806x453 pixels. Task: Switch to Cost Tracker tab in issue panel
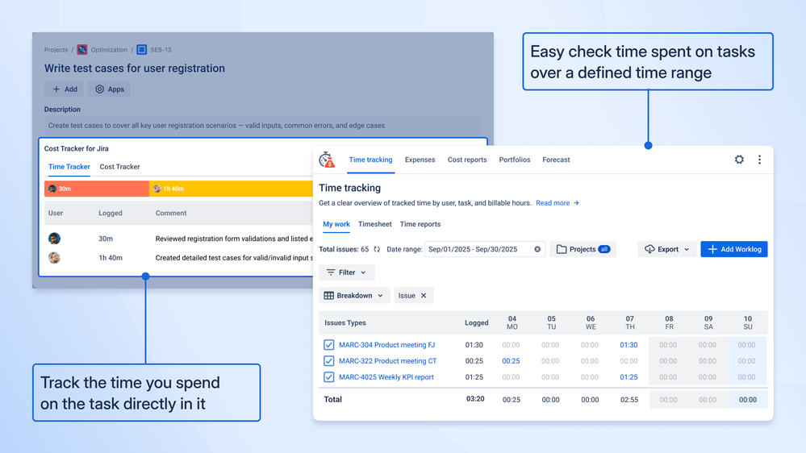tap(119, 166)
